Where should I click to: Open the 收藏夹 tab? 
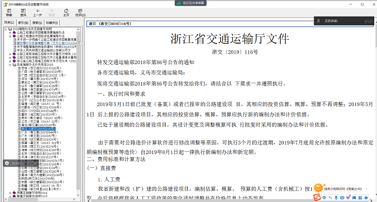coord(52,23)
